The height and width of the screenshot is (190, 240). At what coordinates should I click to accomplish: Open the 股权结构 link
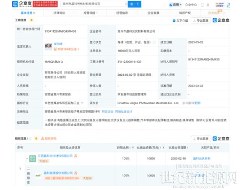pyautogui.click(x=49, y=139)
